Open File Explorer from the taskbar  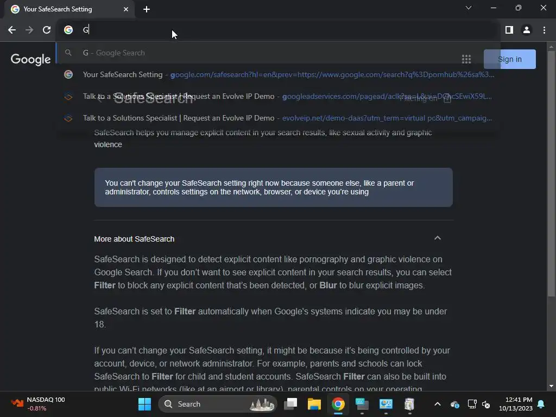point(314,404)
